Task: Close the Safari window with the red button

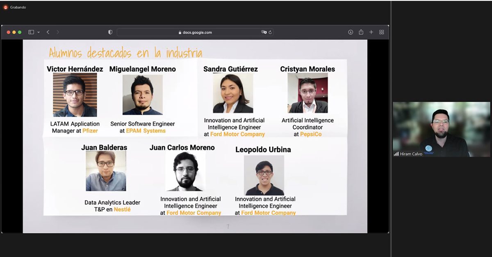Action: [x=8, y=32]
